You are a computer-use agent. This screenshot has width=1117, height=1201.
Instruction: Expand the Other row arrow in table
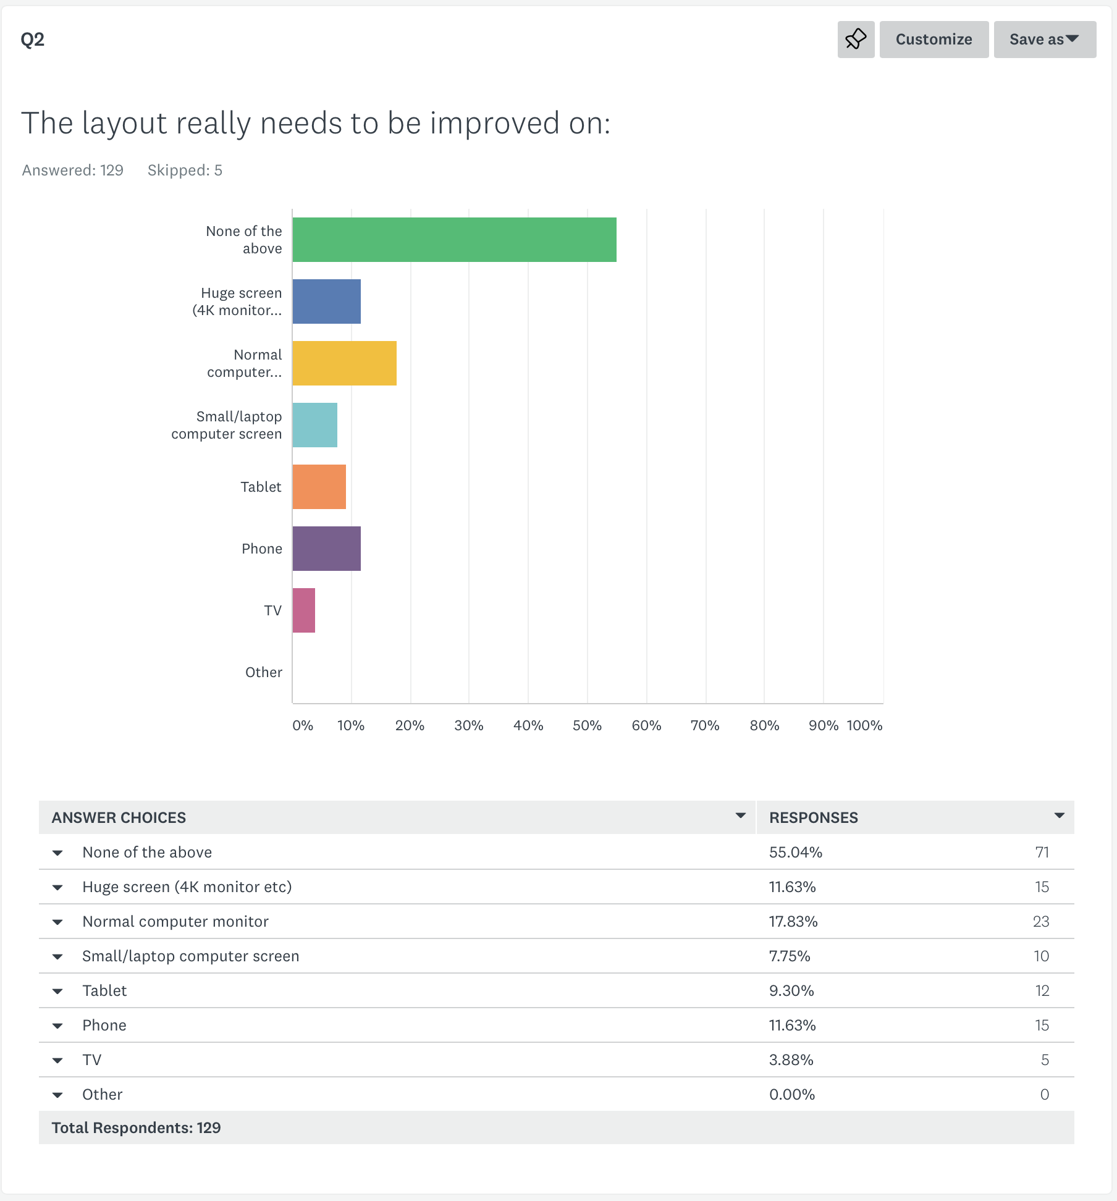coord(57,1095)
